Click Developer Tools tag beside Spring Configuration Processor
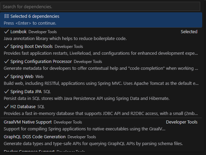The image size is (206, 155). coord(88,62)
